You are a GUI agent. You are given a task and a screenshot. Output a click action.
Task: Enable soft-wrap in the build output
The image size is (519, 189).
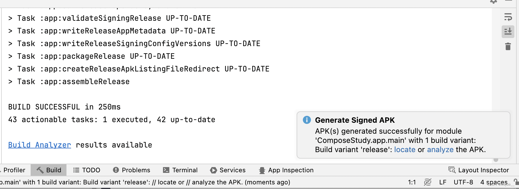pyautogui.click(x=508, y=18)
